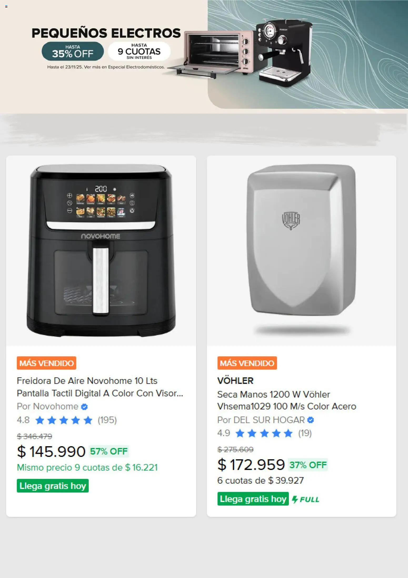Click the 35% OFF banner badge
Viewport: 408px width, 578px height.
click(73, 51)
